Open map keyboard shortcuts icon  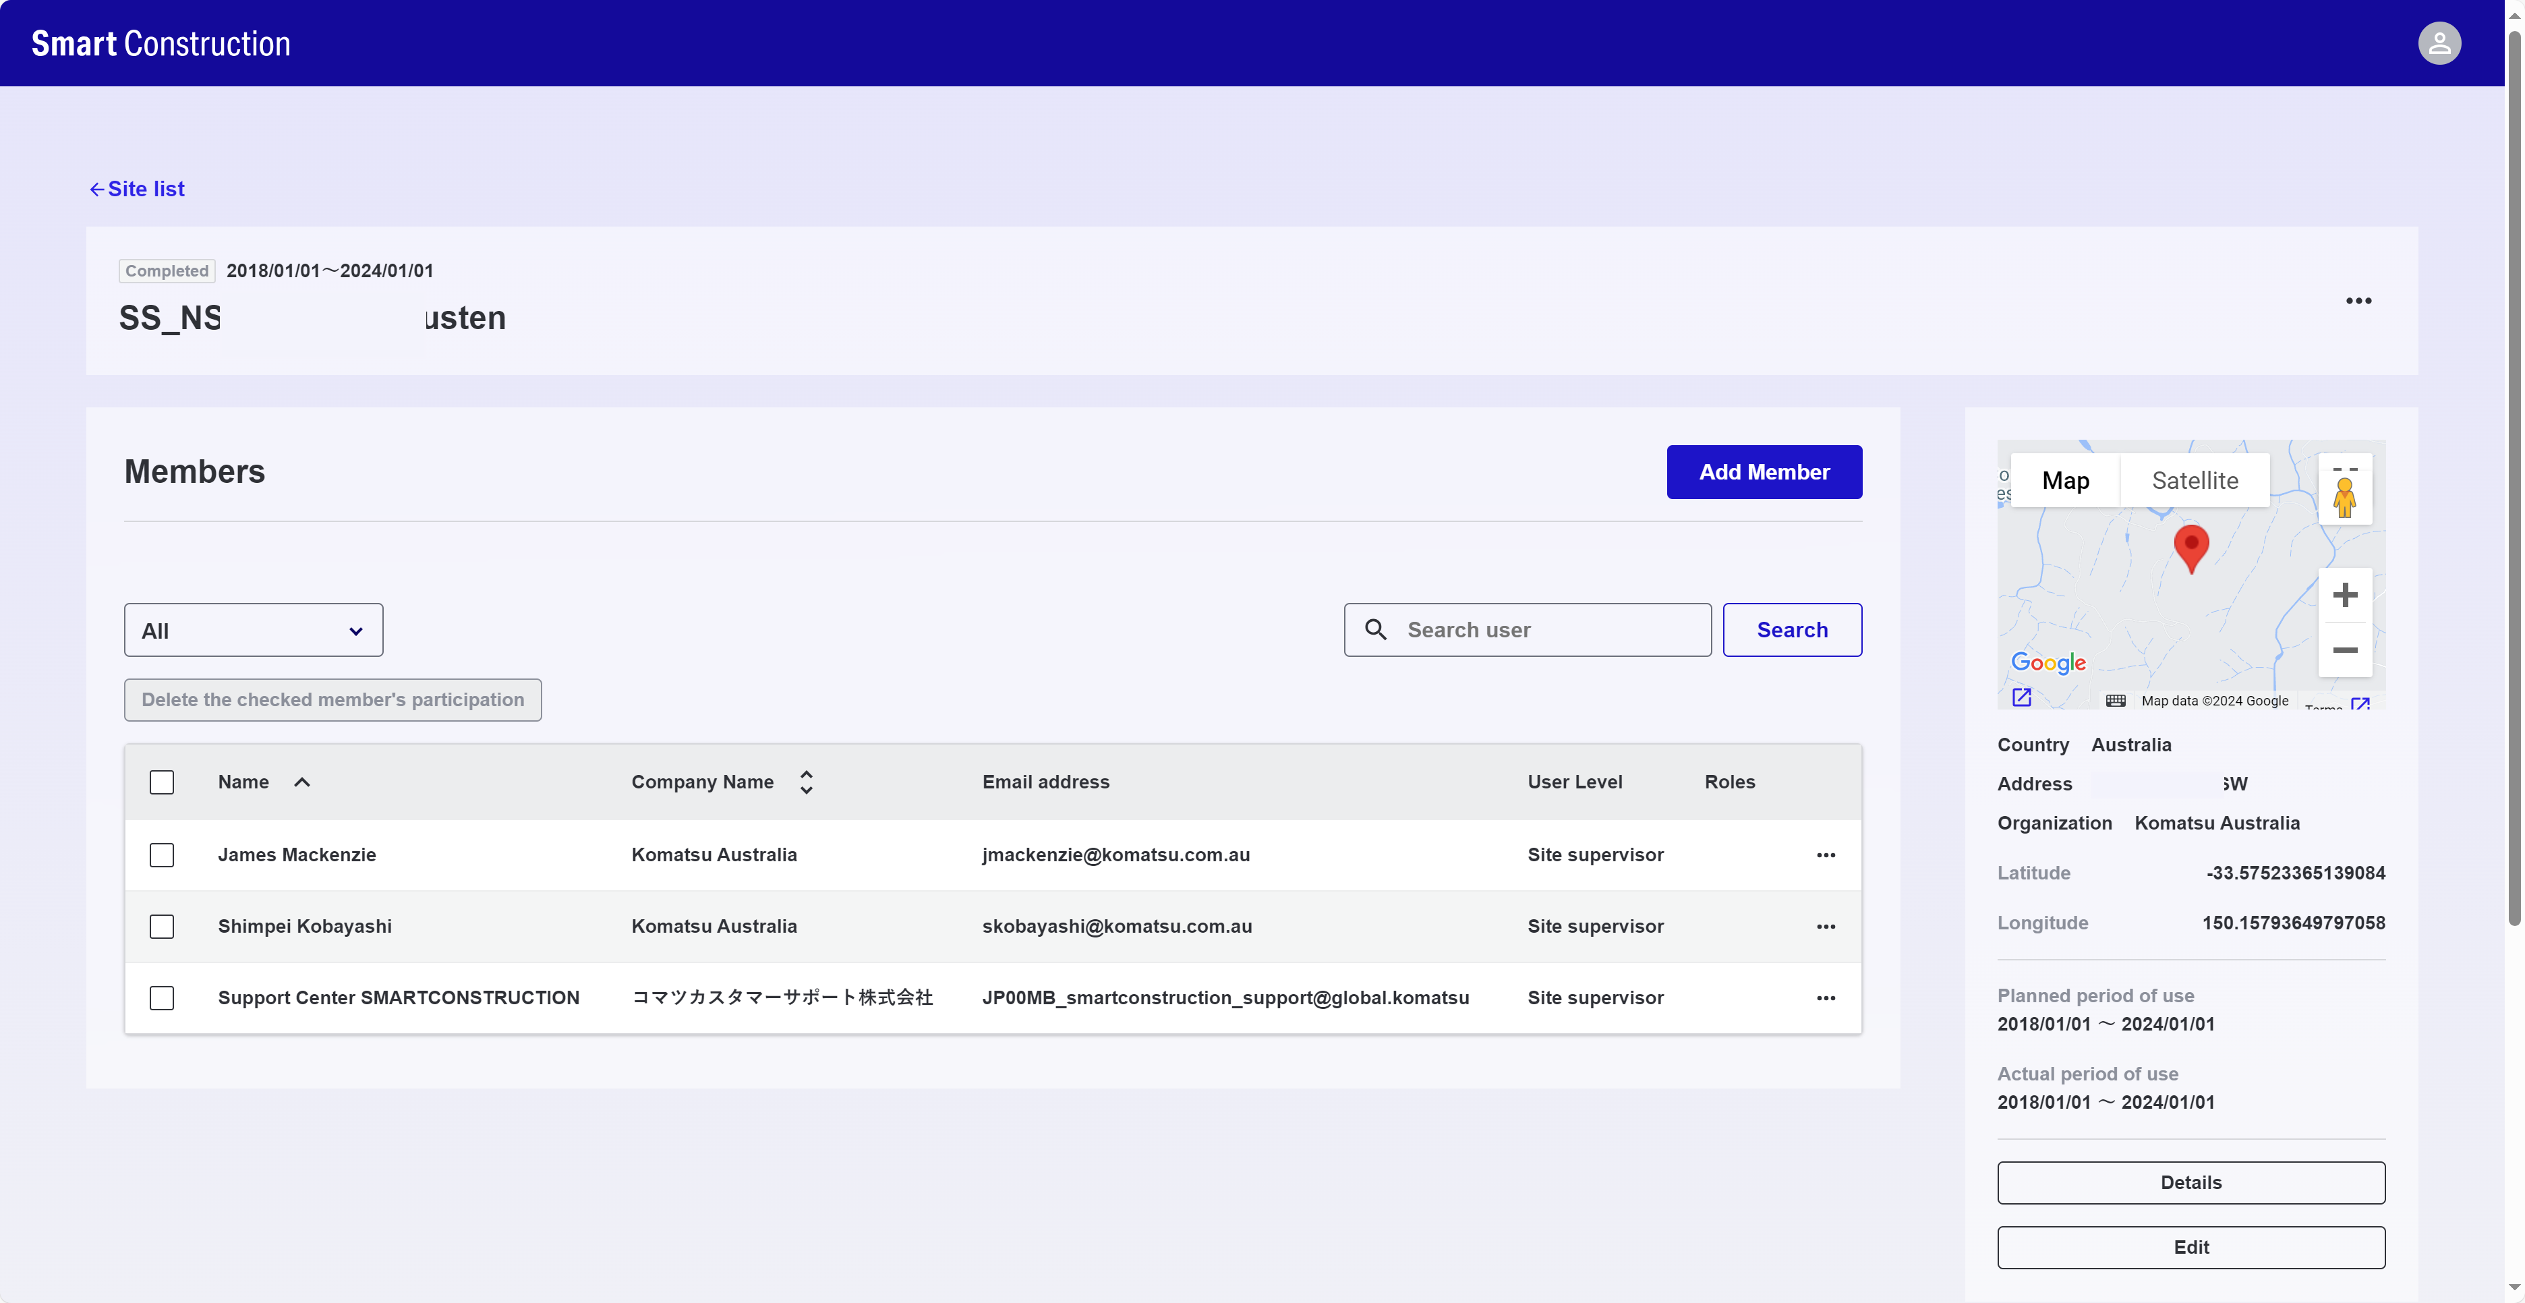(2115, 700)
